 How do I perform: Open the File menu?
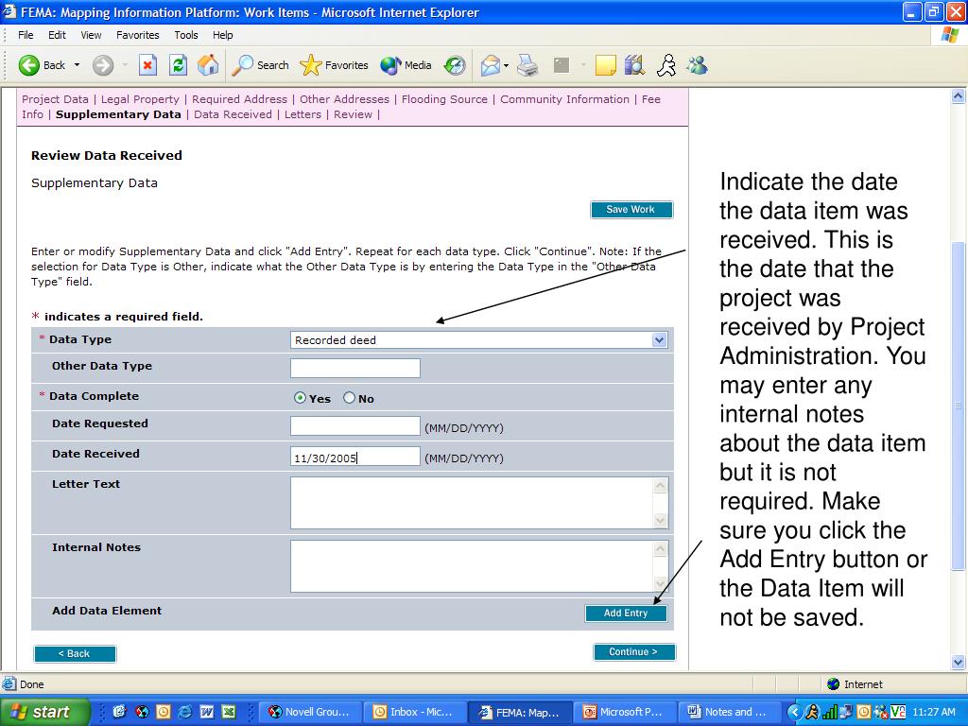(x=26, y=35)
